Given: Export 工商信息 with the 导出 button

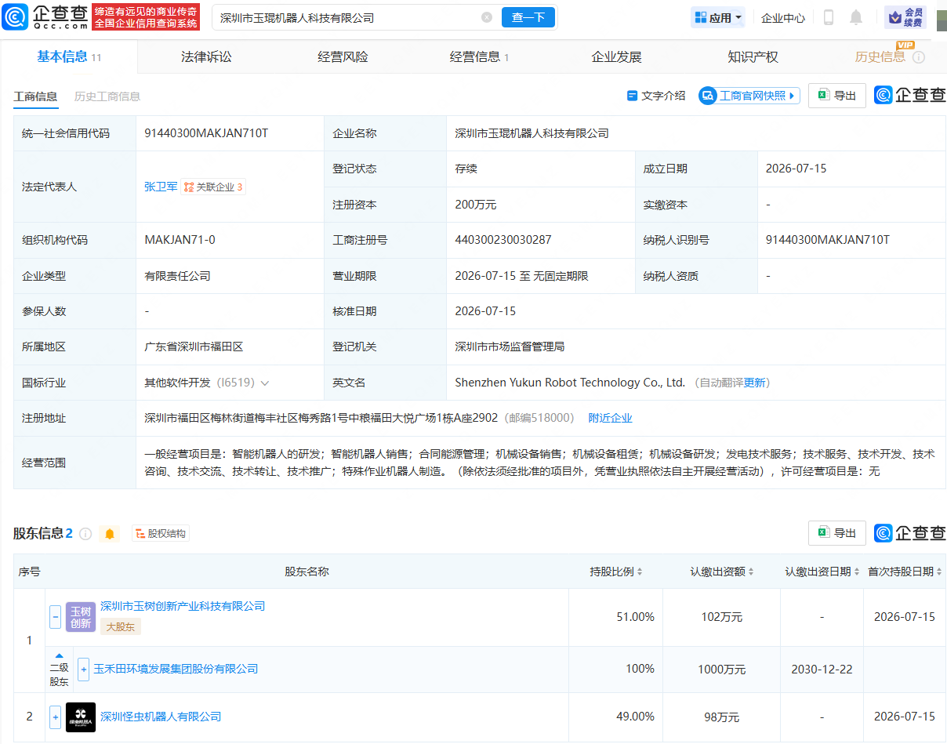Looking at the screenshot, I should click(837, 96).
